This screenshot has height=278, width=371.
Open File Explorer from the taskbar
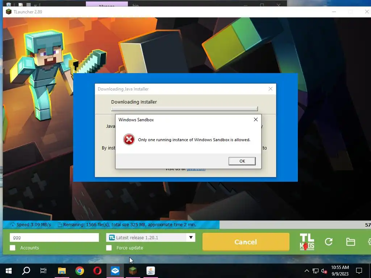pos(62,271)
